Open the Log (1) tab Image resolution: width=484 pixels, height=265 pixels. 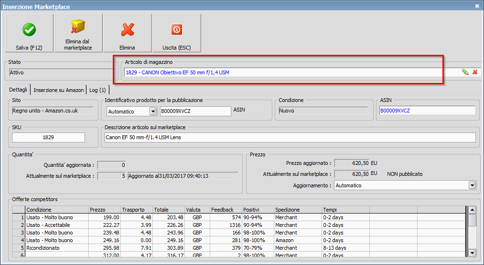click(x=98, y=90)
